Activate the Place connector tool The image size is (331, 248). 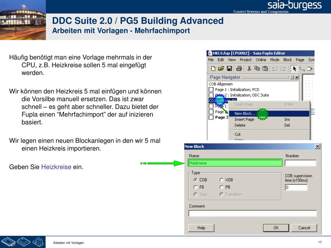pos(310,69)
